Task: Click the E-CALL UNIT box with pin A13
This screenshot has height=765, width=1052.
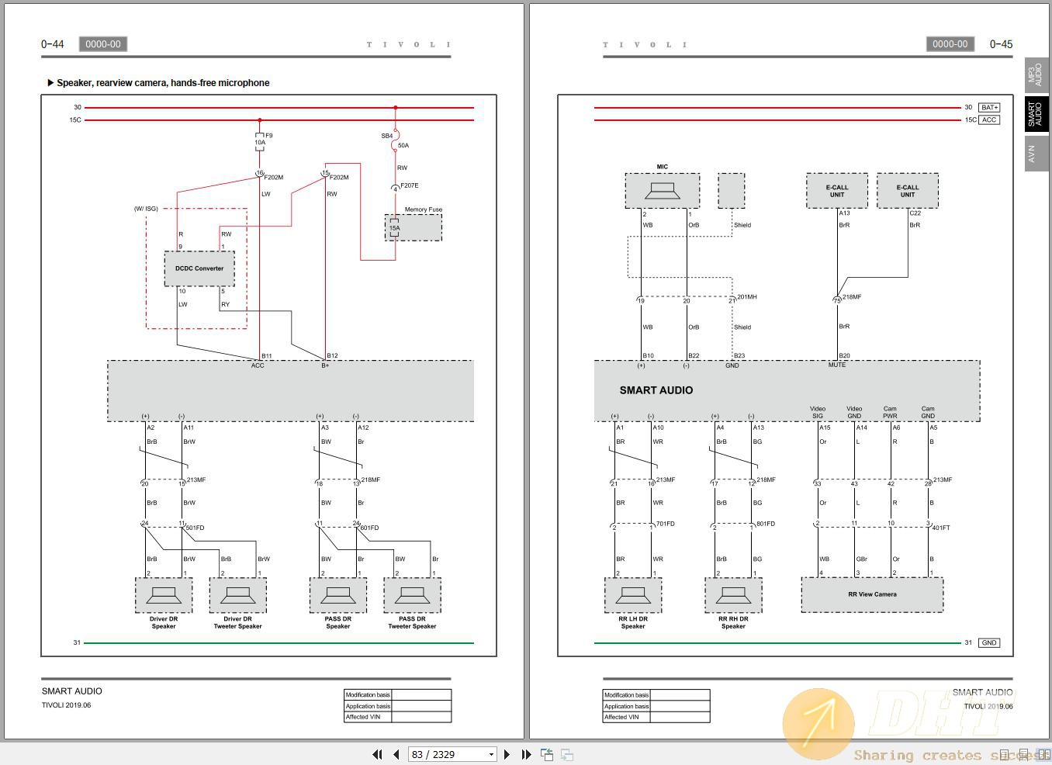Action: (837, 190)
